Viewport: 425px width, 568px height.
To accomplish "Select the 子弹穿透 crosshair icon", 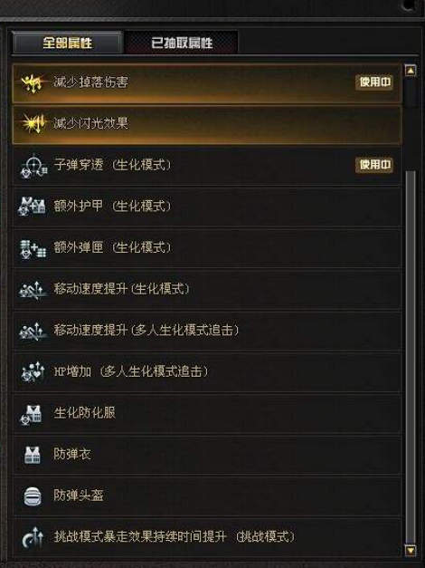I will [33, 165].
